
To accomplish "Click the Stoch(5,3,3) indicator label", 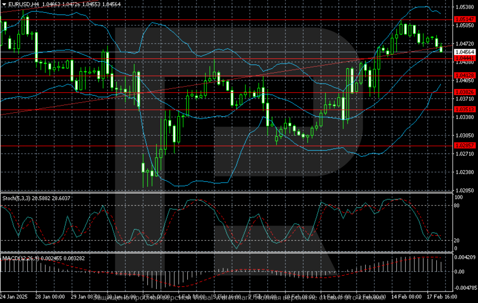I will click(17, 197).
